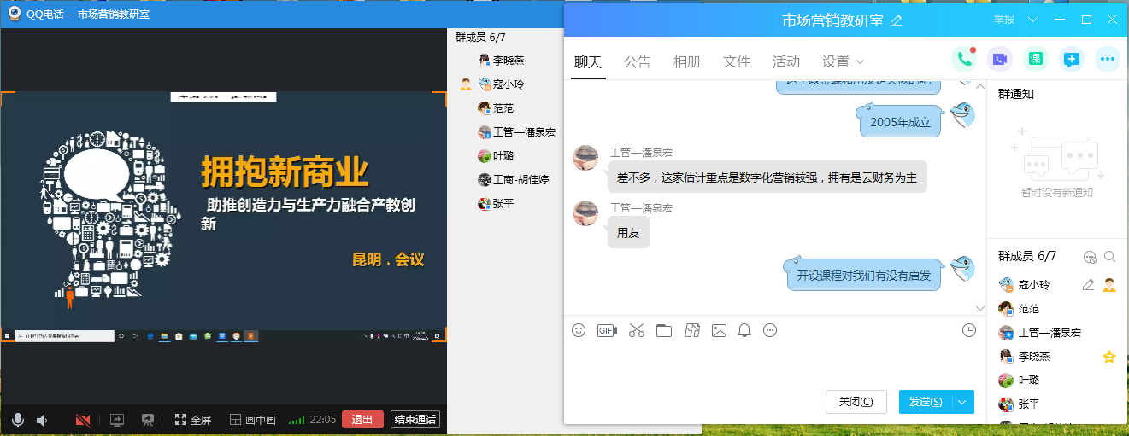Click the 发送(S) send button
1129x436 pixels.
pyautogui.click(x=925, y=402)
